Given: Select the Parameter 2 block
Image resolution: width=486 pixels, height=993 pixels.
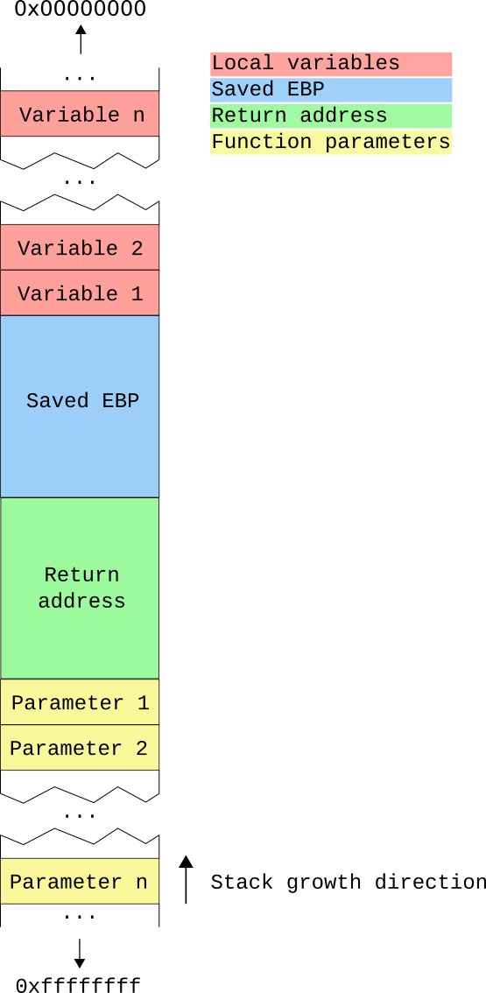Looking at the screenshot, I should click(x=80, y=747).
